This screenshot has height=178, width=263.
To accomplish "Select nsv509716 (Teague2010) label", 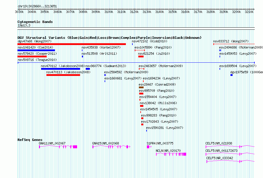I will [37, 60].
